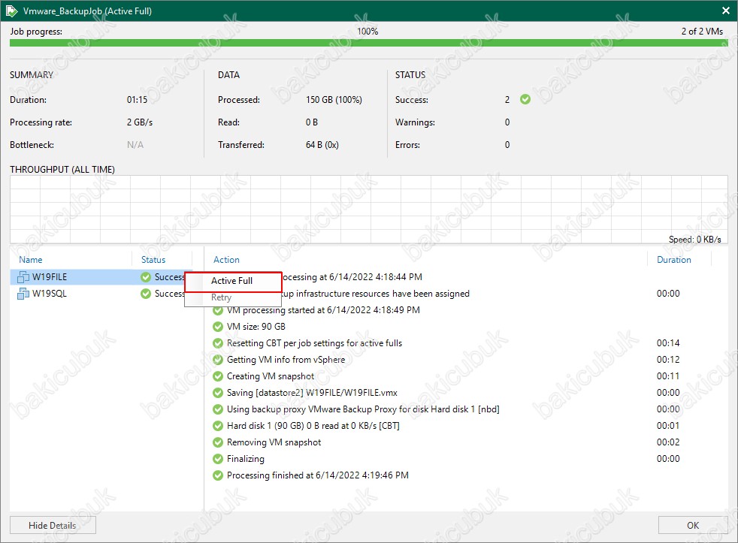Image resolution: width=738 pixels, height=543 pixels.
Task: Click 'Resetting CBT per job settings for active fulls'
Action: 314,343
